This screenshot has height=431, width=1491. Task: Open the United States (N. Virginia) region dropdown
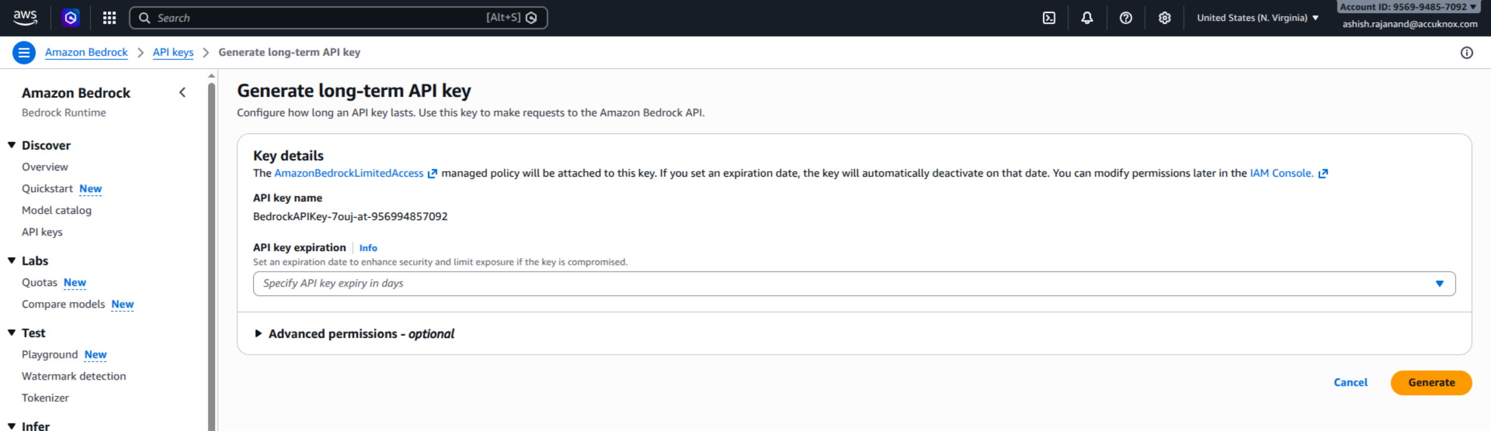(x=1257, y=18)
